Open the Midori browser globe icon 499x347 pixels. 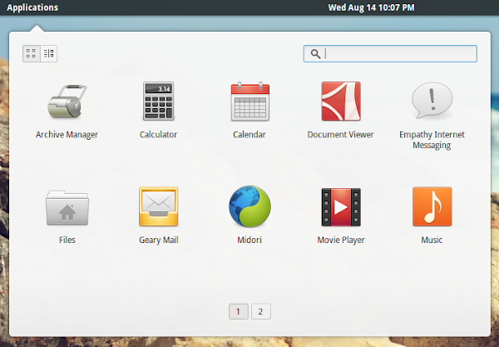pos(249,206)
